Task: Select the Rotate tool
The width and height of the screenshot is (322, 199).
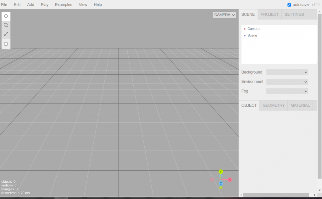Action: [6, 25]
